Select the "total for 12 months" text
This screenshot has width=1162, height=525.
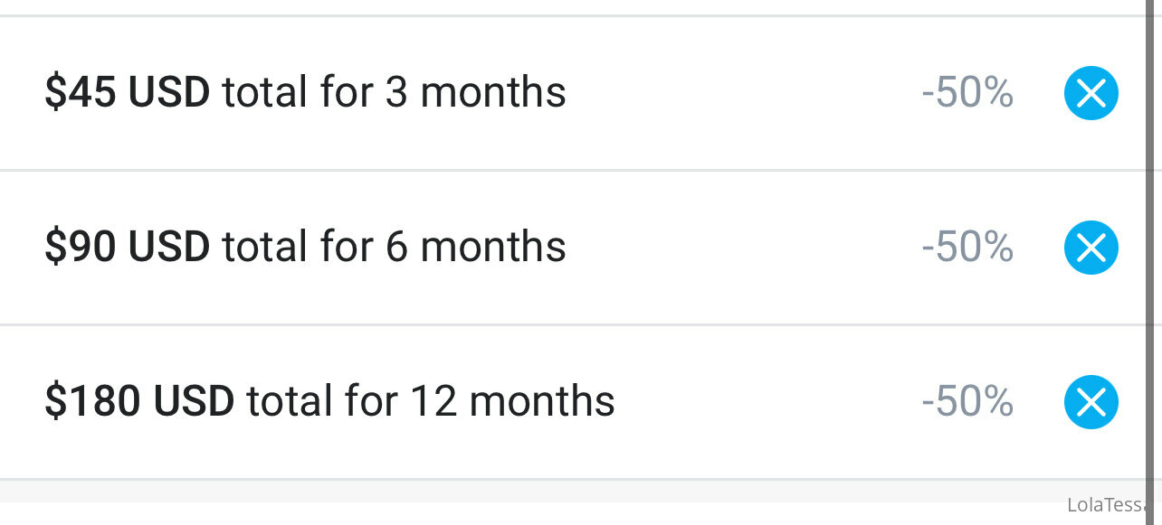pos(431,401)
